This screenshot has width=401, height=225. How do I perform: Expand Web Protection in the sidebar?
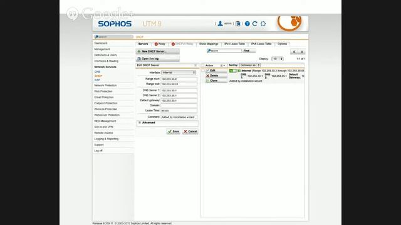(x=103, y=91)
